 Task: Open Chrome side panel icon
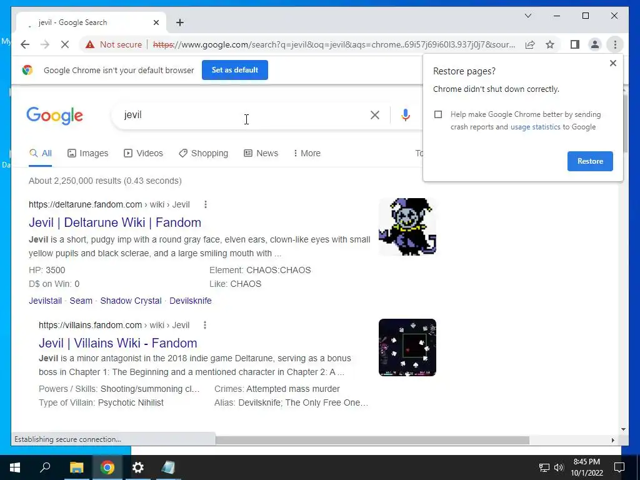click(x=575, y=44)
